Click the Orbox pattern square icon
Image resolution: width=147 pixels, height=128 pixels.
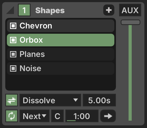(13, 40)
